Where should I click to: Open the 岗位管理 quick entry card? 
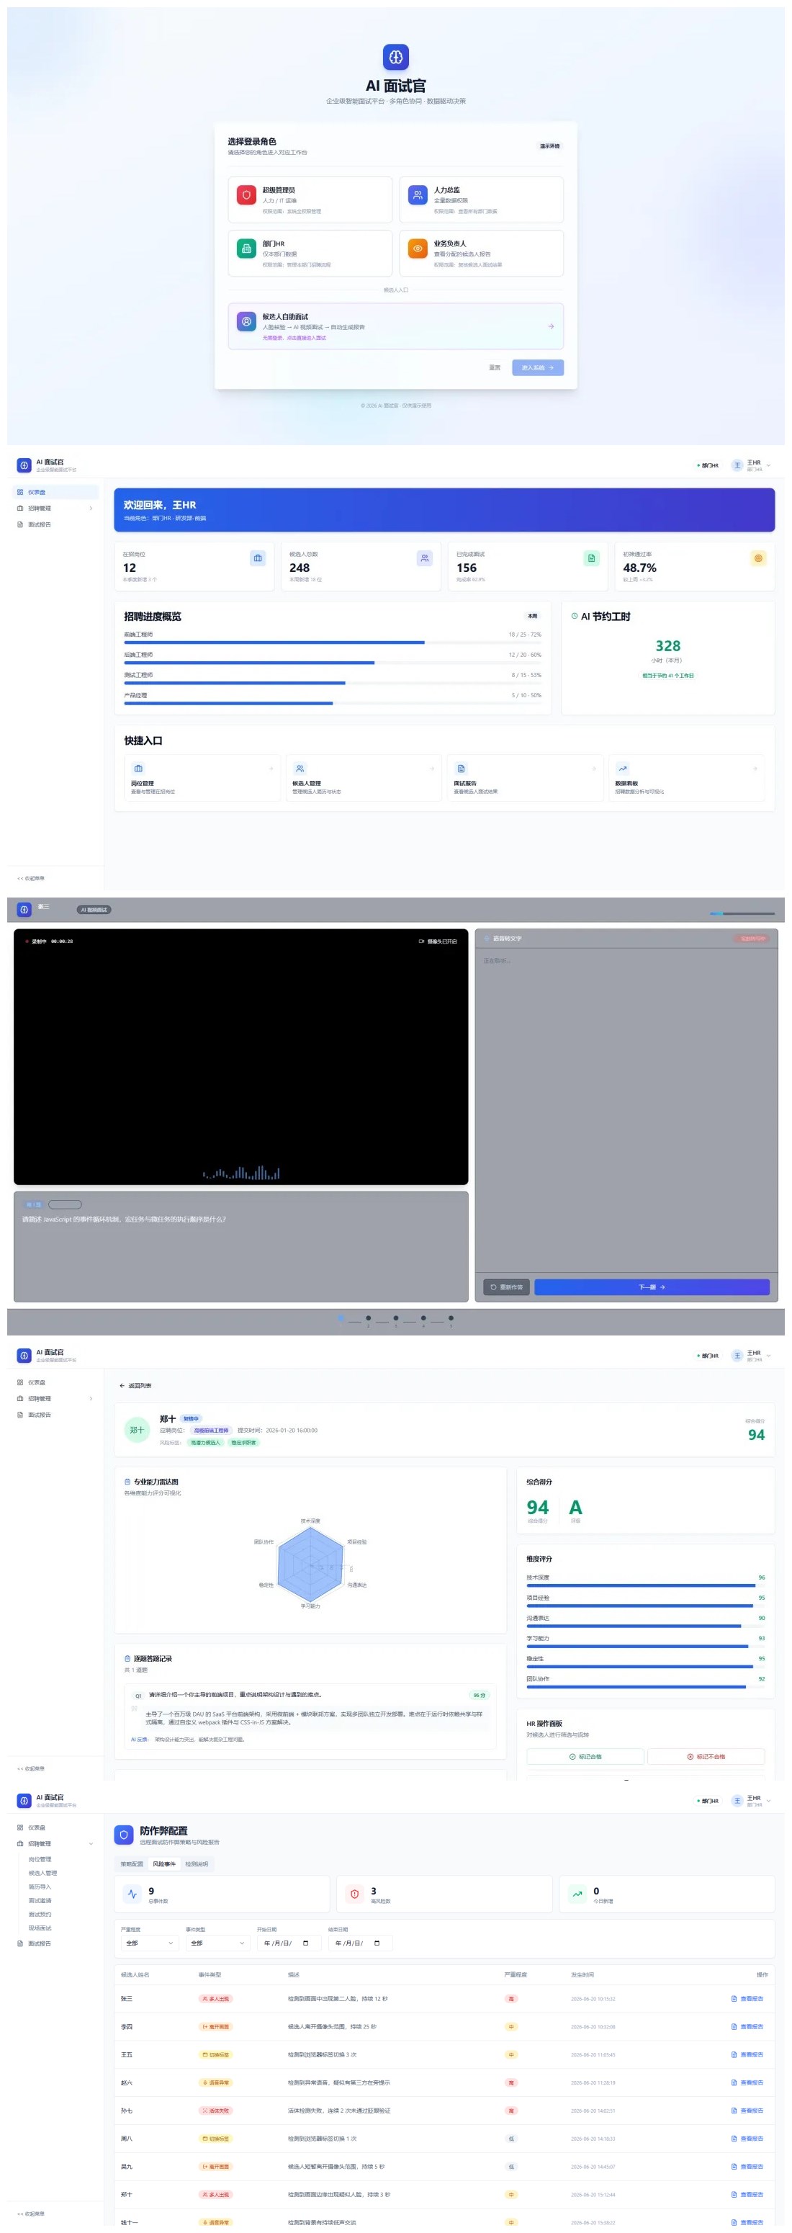tap(202, 777)
